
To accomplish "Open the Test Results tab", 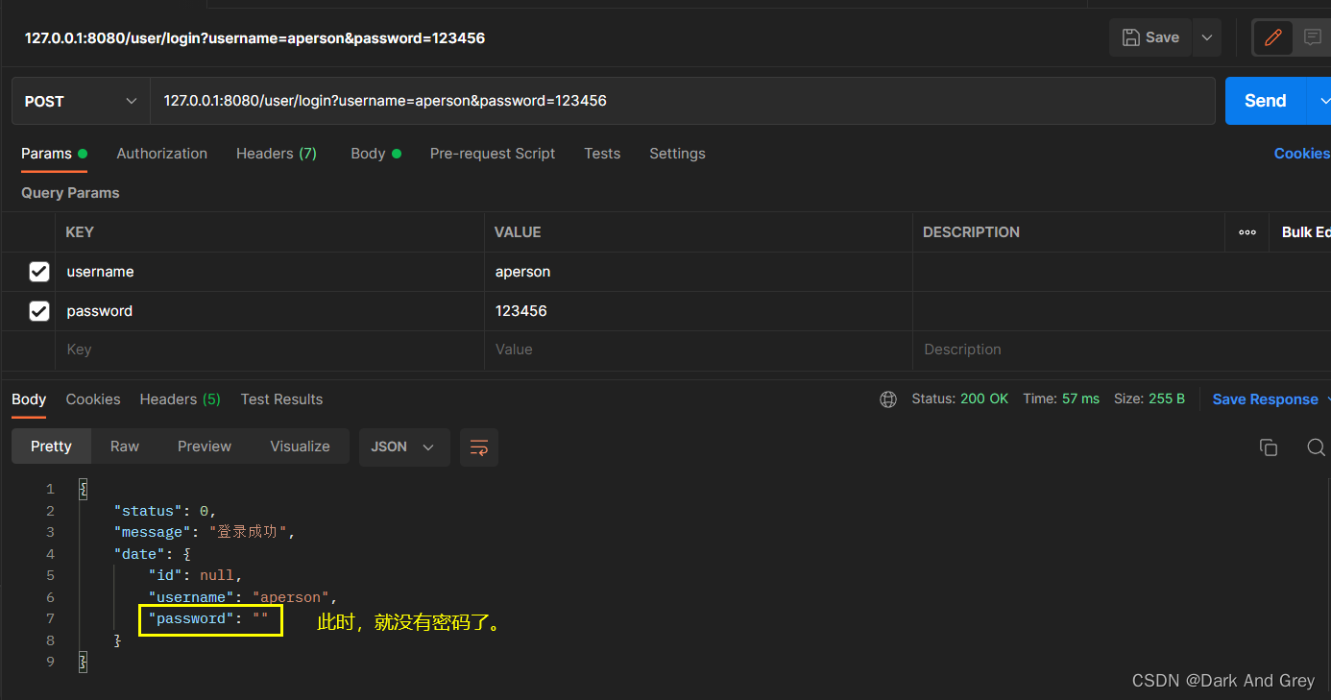I will click(x=281, y=399).
